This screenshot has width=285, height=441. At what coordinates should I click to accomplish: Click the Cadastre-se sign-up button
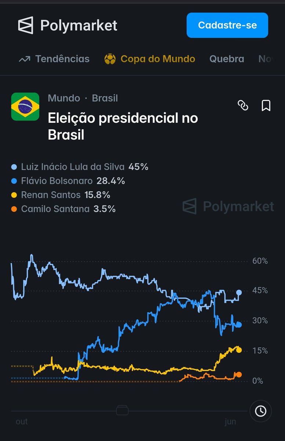click(x=227, y=25)
